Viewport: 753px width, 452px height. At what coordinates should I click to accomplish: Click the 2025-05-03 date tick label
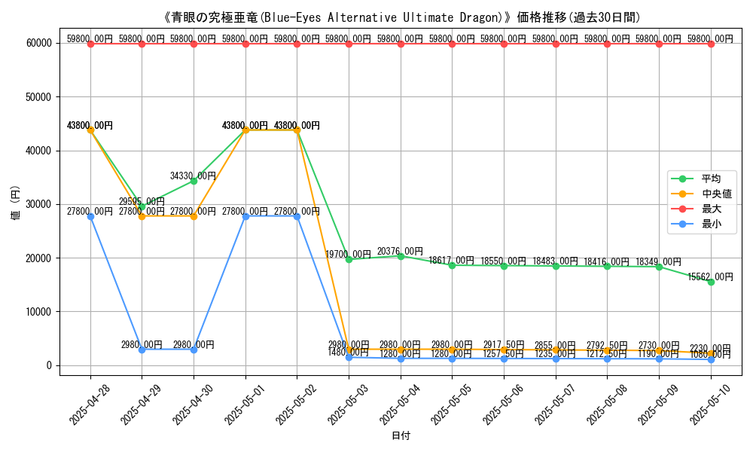[x=348, y=405]
